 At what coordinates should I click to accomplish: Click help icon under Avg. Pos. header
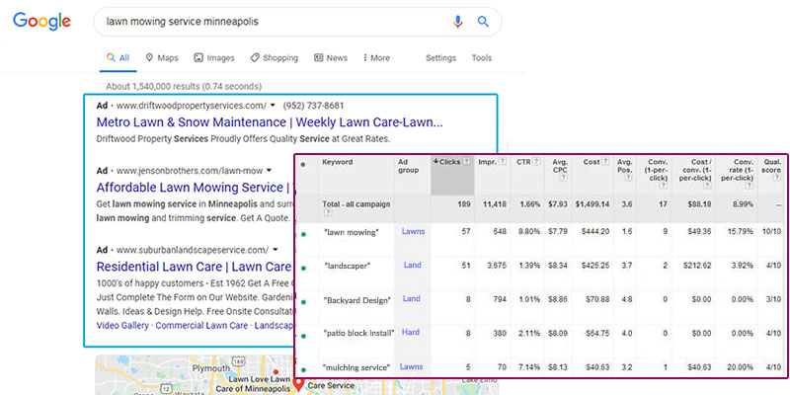click(x=628, y=178)
